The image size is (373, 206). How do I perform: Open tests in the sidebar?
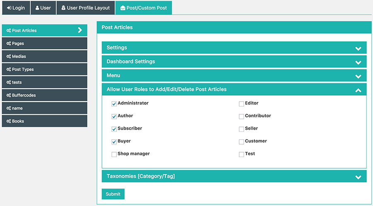tap(44, 82)
